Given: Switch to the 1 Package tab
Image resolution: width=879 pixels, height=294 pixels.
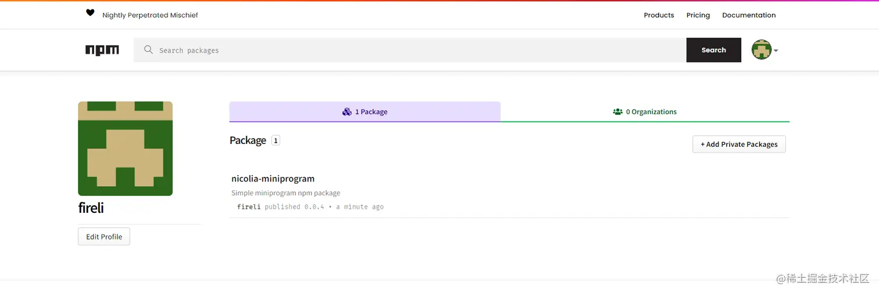Looking at the screenshot, I should [x=365, y=112].
